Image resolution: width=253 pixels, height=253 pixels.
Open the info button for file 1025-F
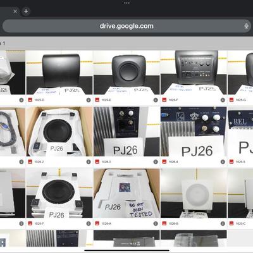pyautogui.click(x=223, y=100)
